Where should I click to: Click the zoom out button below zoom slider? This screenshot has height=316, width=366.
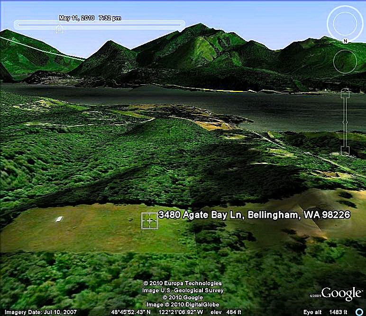click(x=345, y=151)
